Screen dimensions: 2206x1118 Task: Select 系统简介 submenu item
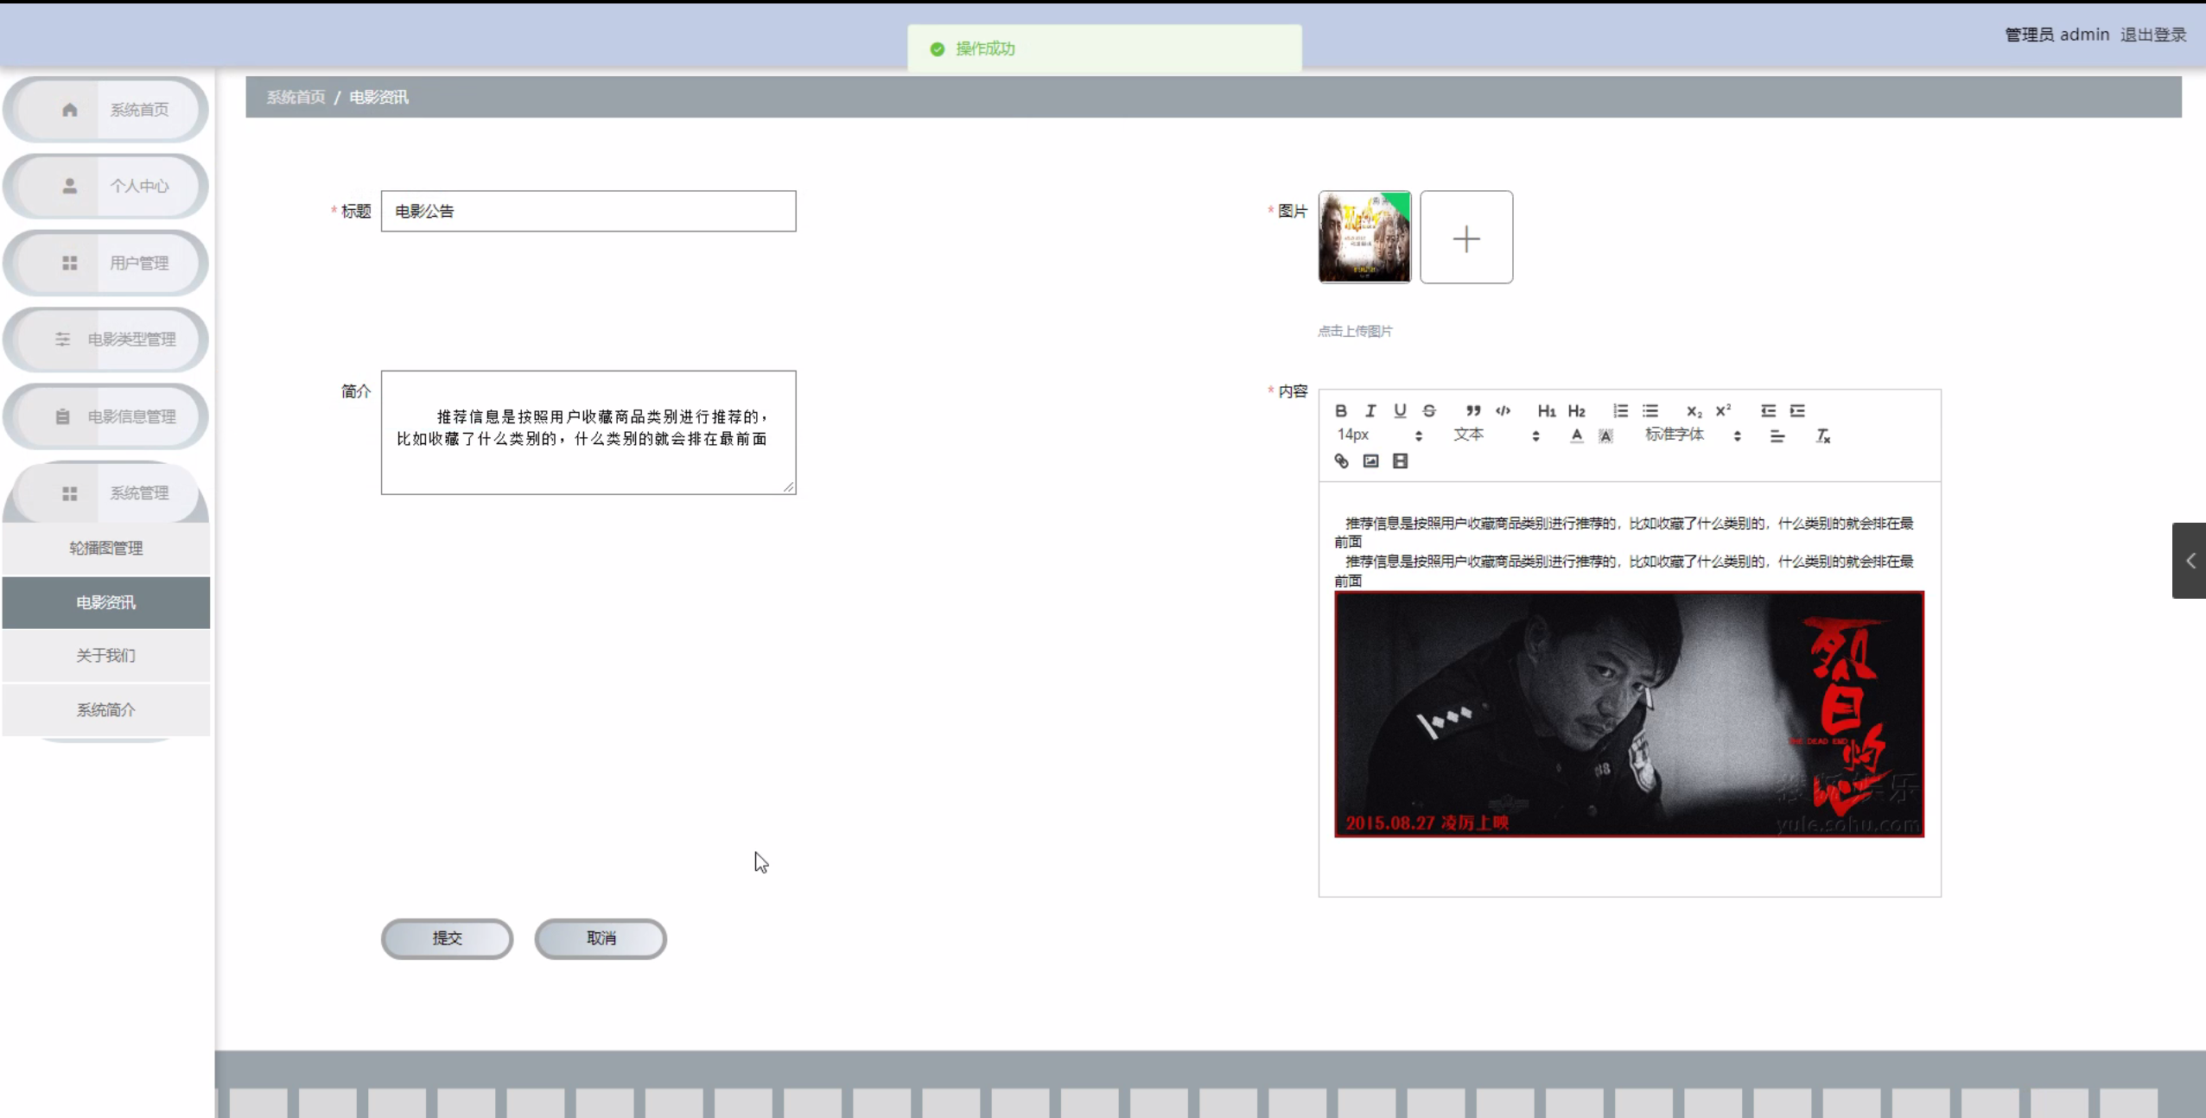106,709
